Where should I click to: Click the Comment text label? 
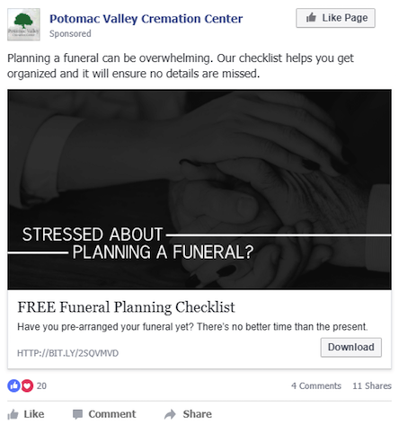click(x=112, y=414)
